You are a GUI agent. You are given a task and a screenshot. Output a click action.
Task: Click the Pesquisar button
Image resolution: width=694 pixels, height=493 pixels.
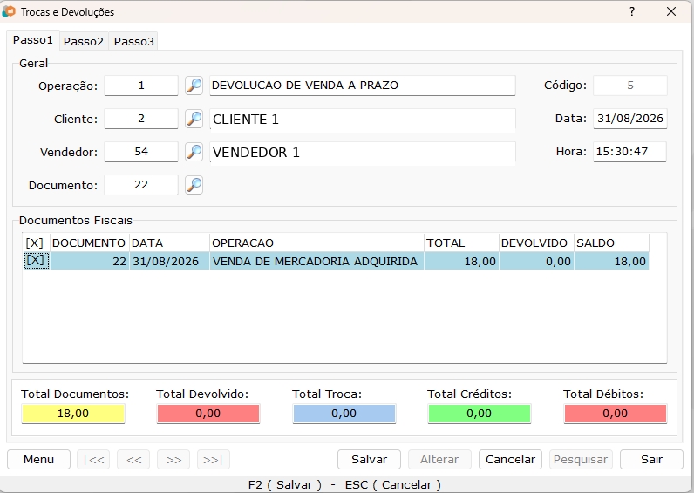click(x=581, y=459)
